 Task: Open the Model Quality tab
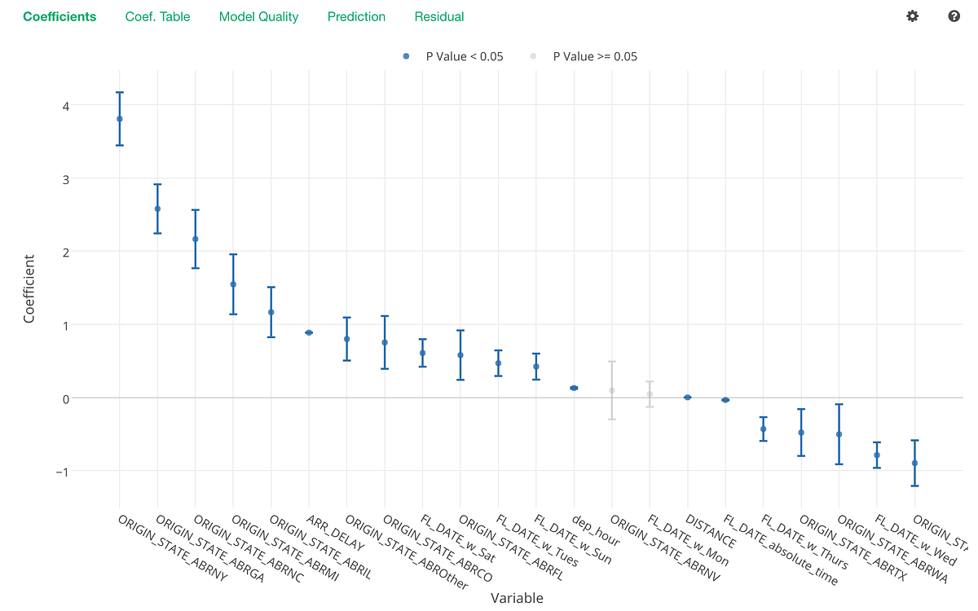tap(259, 16)
